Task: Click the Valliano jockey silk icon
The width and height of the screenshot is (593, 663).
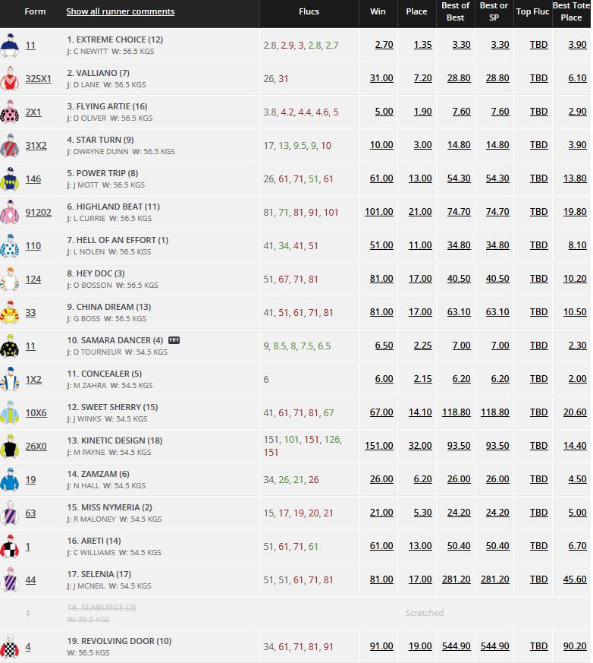Action: 9,79
